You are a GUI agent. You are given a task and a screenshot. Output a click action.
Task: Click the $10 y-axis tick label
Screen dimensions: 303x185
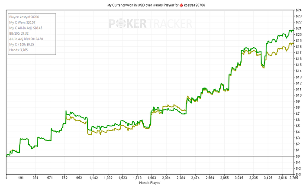(299, 95)
